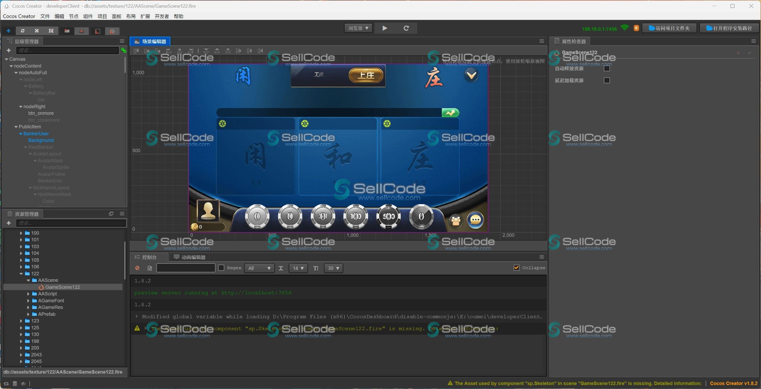This screenshot has width=761, height=389.
Task: Click the open log file icon
Action: tap(150, 268)
